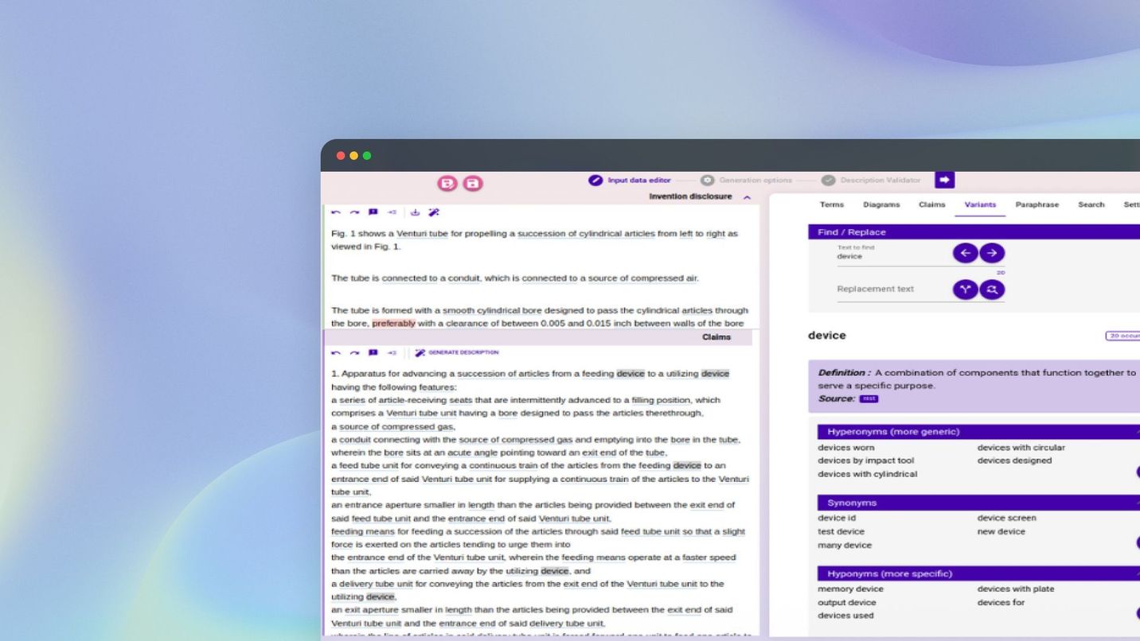The height and width of the screenshot is (641, 1140).
Task: Click the purple next-step arrow button
Action: click(x=944, y=181)
